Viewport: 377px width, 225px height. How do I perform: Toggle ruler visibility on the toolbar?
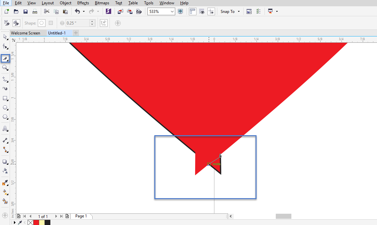192,11
